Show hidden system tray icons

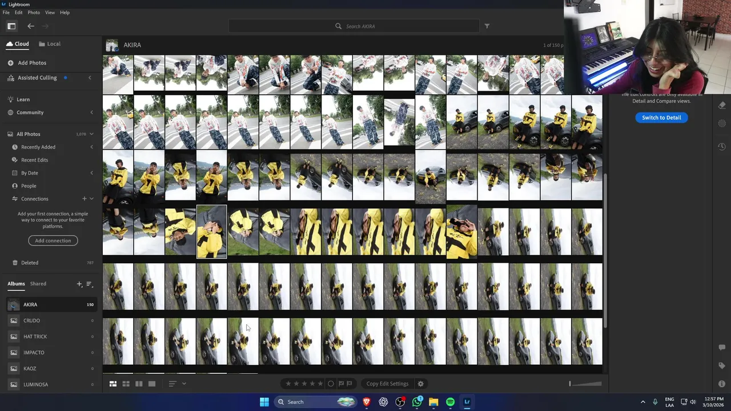[x=642, y=402]
